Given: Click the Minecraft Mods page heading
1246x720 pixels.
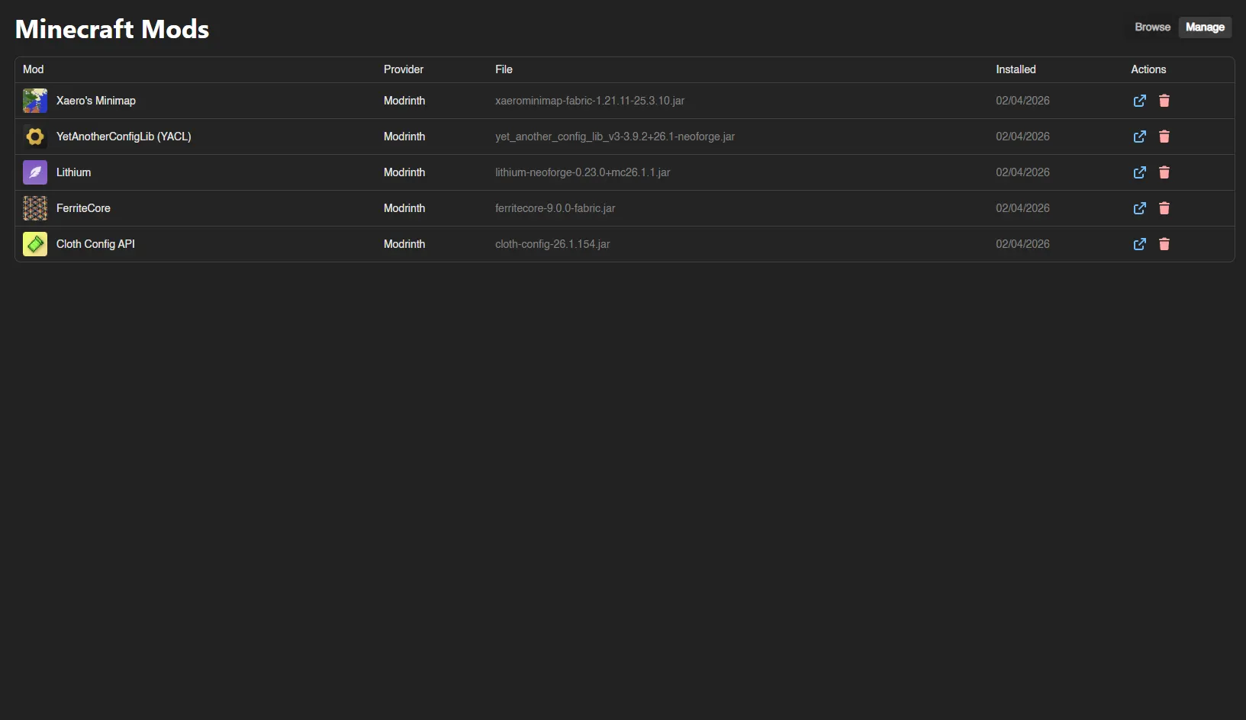Looking at the screenshot, I should point(112,29).
